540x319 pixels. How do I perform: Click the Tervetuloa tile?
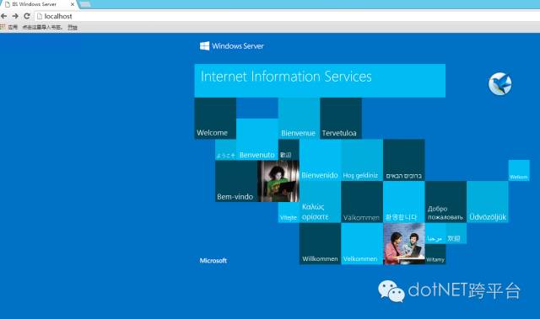341,119
